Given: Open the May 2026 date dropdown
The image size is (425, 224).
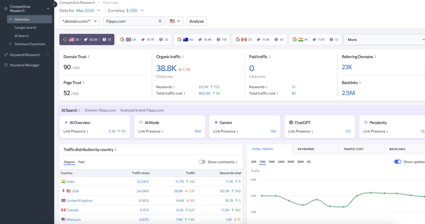Looking at the screenshot, I should click(x=88, y=10).
